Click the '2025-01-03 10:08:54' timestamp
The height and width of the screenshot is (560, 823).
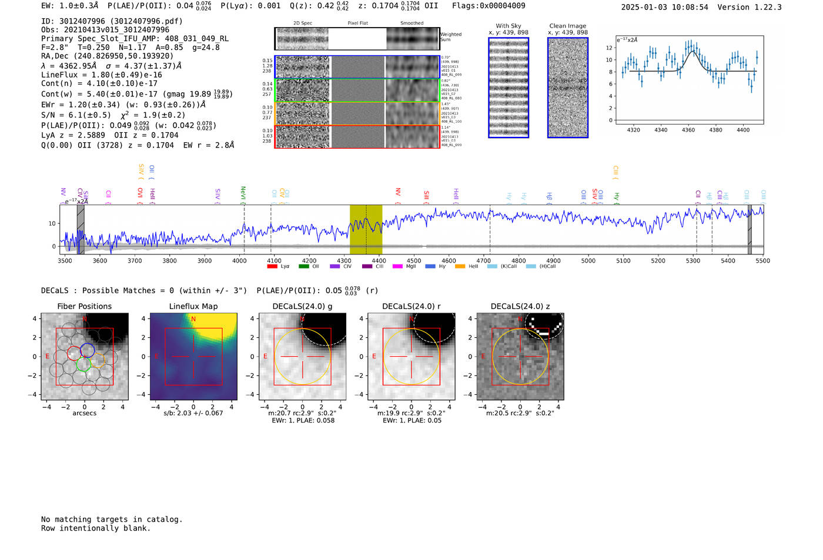(664, 8)
